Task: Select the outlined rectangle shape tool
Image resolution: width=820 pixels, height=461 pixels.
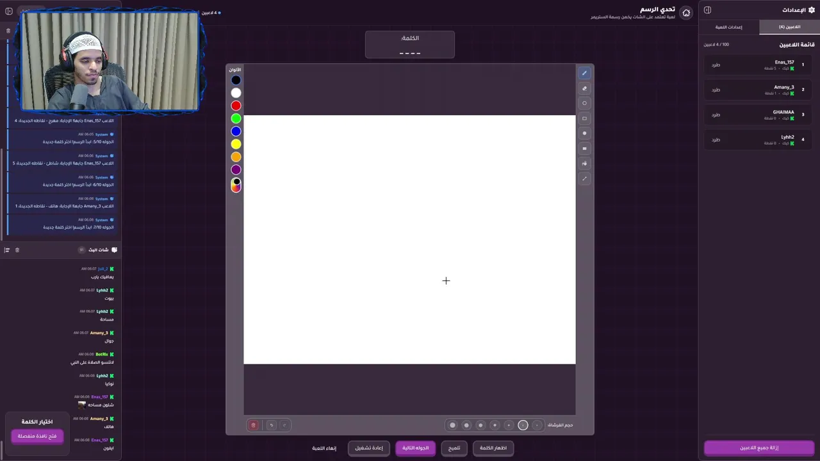Action: [584, 118]
